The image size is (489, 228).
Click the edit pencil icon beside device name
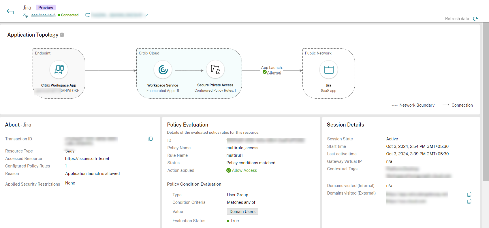tap(147, 15)
